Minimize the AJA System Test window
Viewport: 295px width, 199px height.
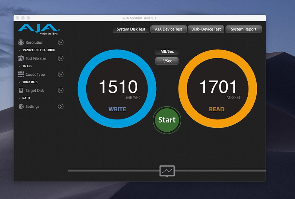(x=23, y=18)
